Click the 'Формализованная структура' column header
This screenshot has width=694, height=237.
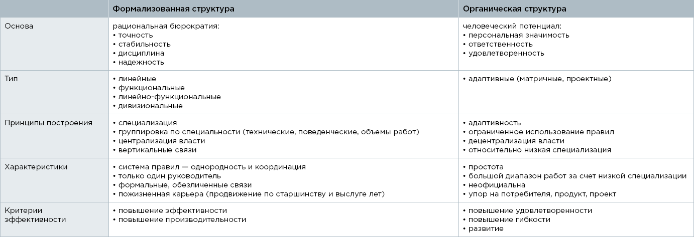click(x=173, y=9)
